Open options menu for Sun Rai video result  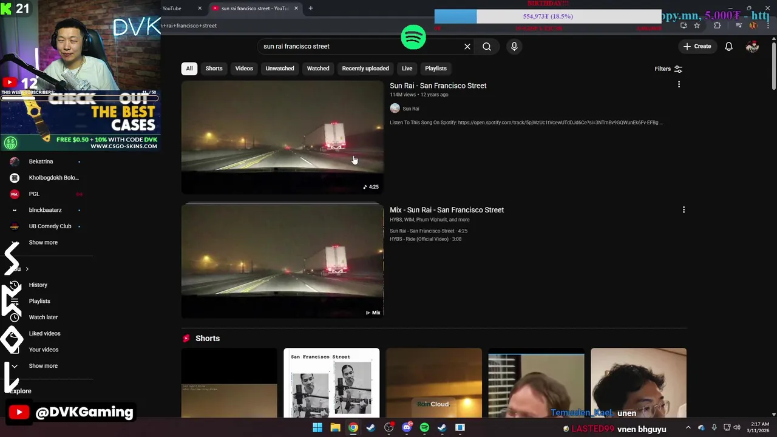coord(679,84)
